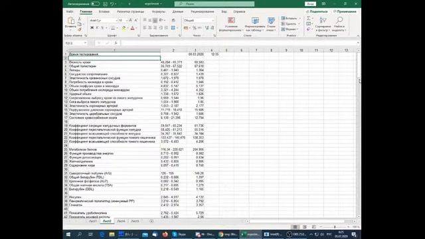This screenshot has width=425, height=239.
Task: Switch to Page Layout (Разметка страницы) tab
Action: pyautogui.click(x=130, y=12)
